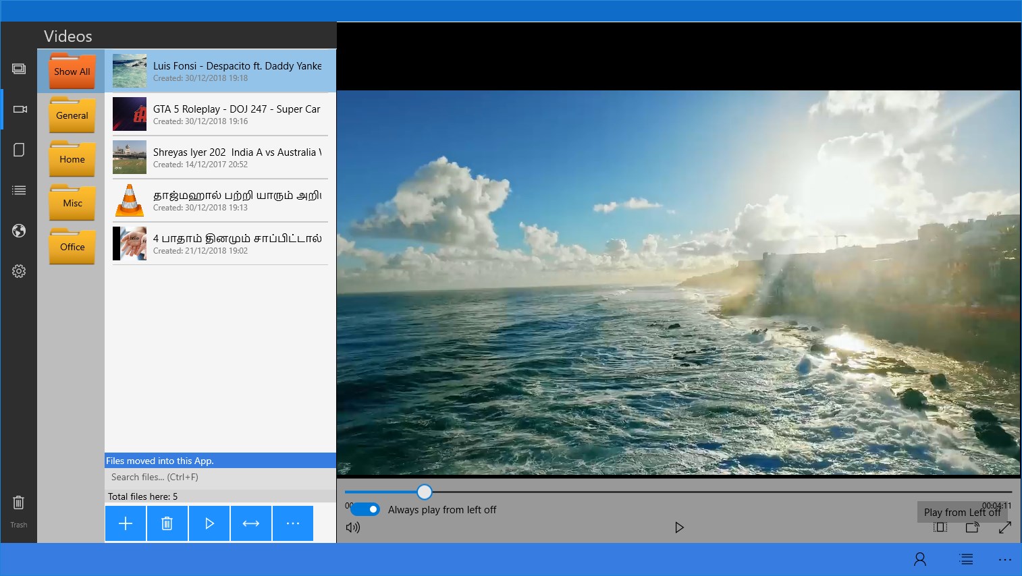The image size is (1022, 576).
Task: Click the cast to device icon
Action: tap(972, 527)
